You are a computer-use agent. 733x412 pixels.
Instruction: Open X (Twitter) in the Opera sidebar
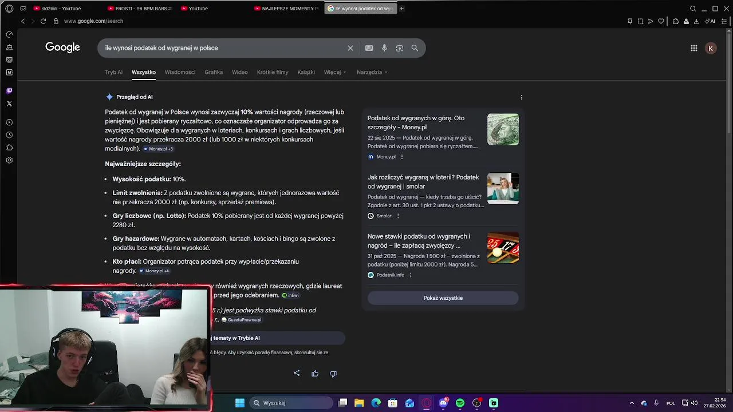9,104
